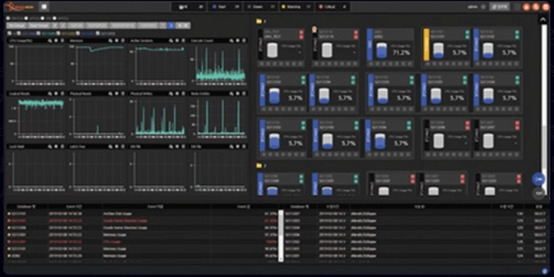554x277 pixels.
Task: Select the red CPU Usage event row
Action: (142, 242)
